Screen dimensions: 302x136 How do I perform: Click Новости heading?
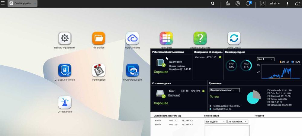coord(259,116)
